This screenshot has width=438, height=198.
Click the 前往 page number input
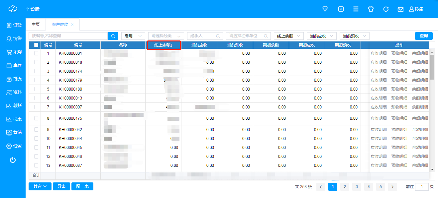[x=422, y=187]
